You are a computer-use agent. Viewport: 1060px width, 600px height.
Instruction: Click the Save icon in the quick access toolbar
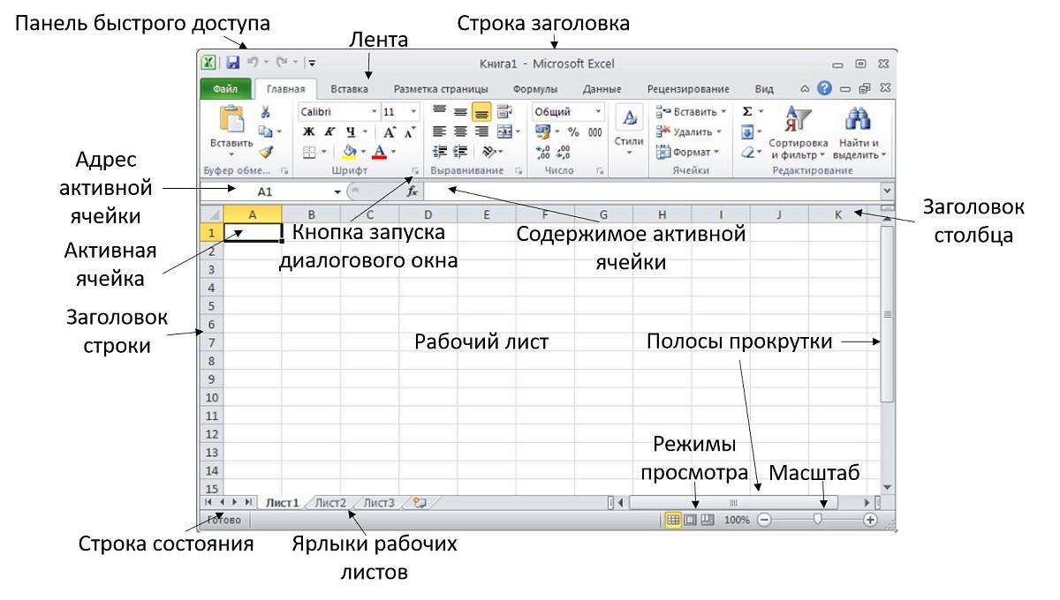(x=233, y=64)
